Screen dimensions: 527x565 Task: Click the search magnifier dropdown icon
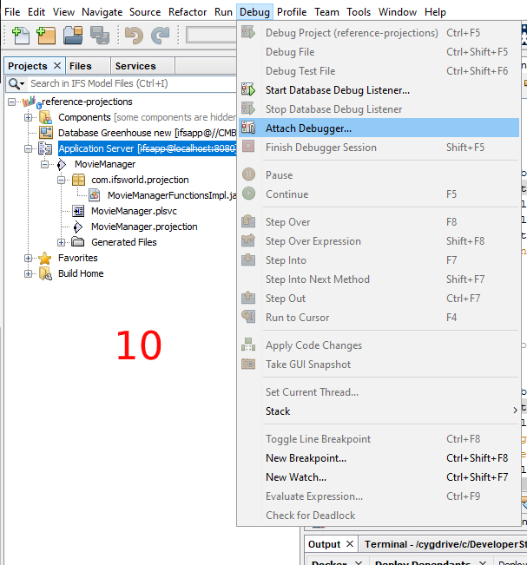16,84
